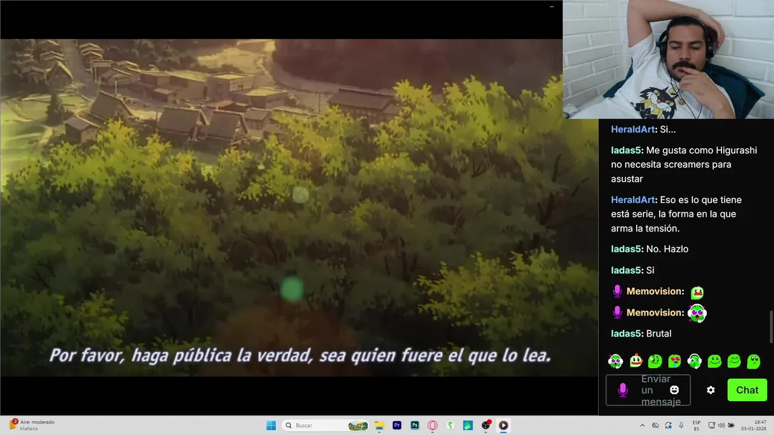The image size is (774, 435).
Task: Click username HeraldArt on 'Si...' message
Action: (x=633, y=129)
